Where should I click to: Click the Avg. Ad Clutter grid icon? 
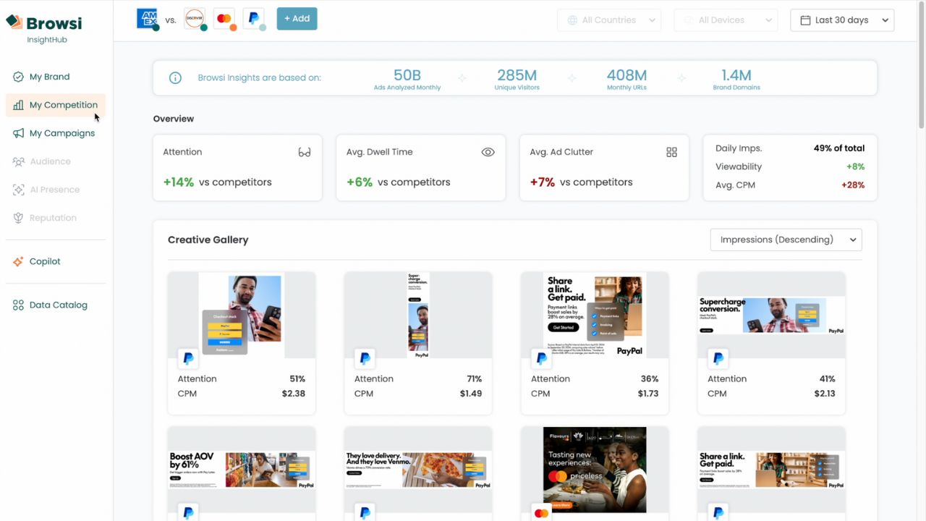[671, 152]
